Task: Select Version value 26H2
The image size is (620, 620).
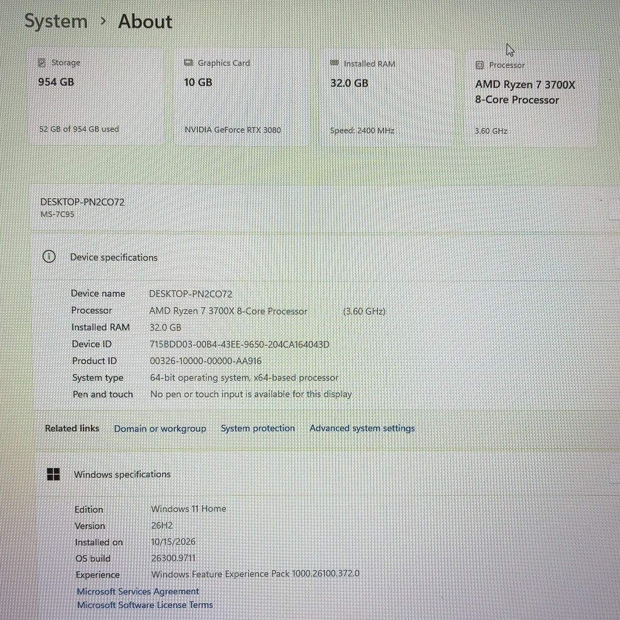Action: pos(162,525)
